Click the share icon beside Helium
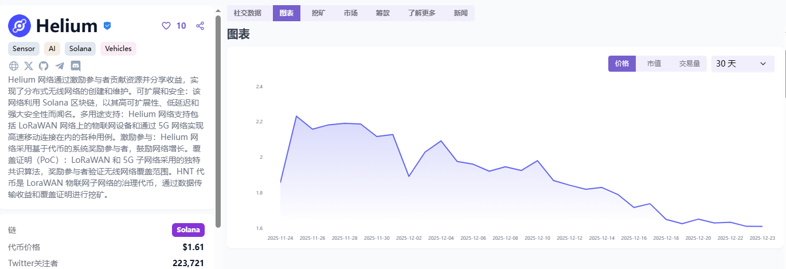The height and width of the screenshot is (269, 786). (200, 26)
